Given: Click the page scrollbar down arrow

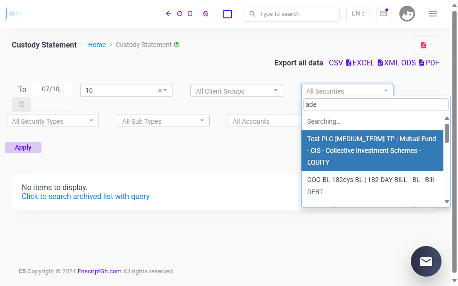Looking at the screenshot, I should tap(454, 281).
